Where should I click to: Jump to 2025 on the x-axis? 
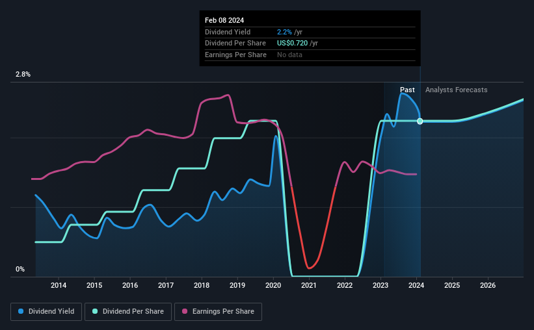(x=452, y=285)
